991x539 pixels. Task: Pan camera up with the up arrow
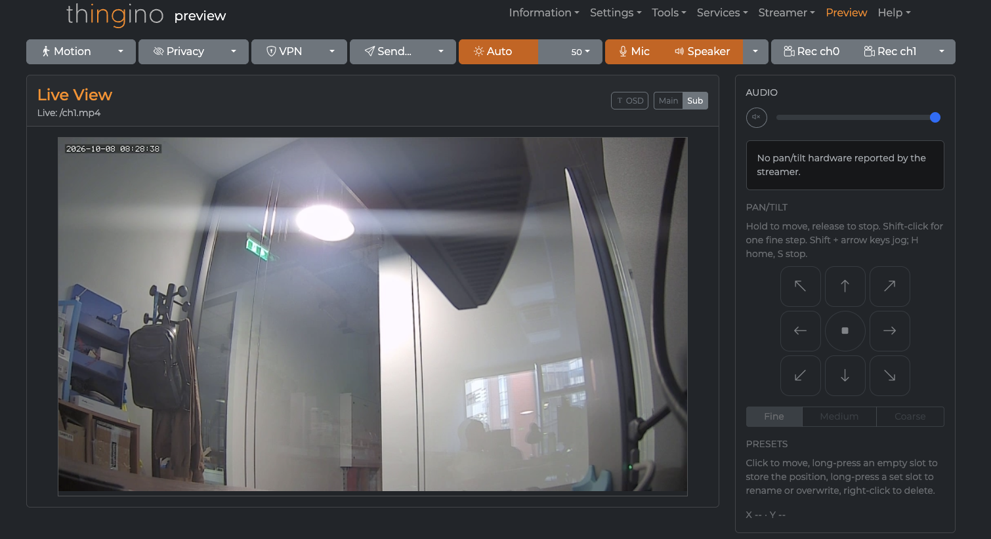(x=845, y=287)
